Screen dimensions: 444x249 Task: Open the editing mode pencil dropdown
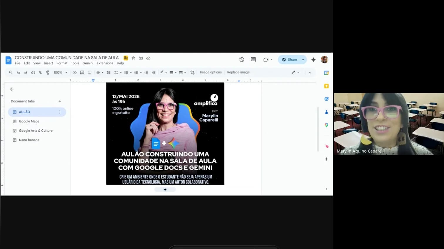(x=295, y=72)
